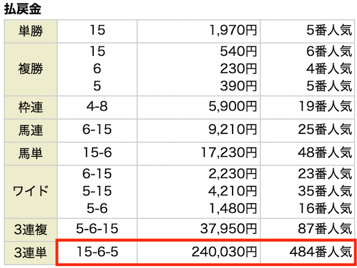Screen dimensions: 357x268
Task: Select the 37,950円 trio payout
Action: pos(228,229)
